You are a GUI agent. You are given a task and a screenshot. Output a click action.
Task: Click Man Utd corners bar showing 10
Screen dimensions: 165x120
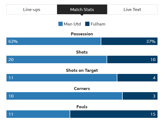pyautogui.click(x=64, y=96)
